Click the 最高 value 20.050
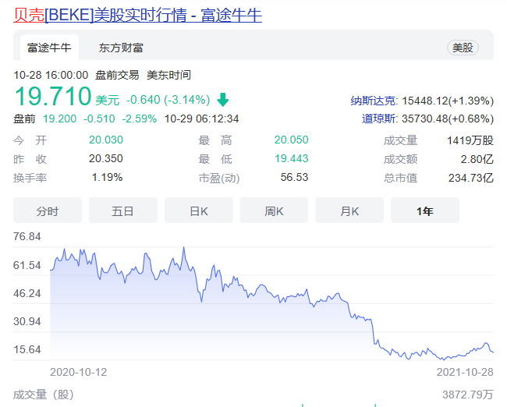The image size is (507, 407). point(292,140)
